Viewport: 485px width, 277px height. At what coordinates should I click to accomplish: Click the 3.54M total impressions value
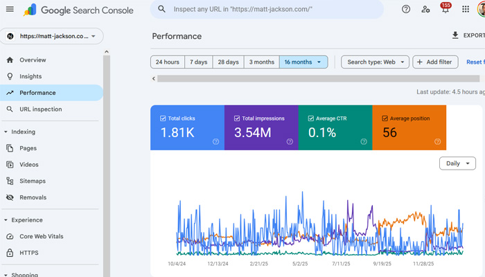click(x=253, y=133)
